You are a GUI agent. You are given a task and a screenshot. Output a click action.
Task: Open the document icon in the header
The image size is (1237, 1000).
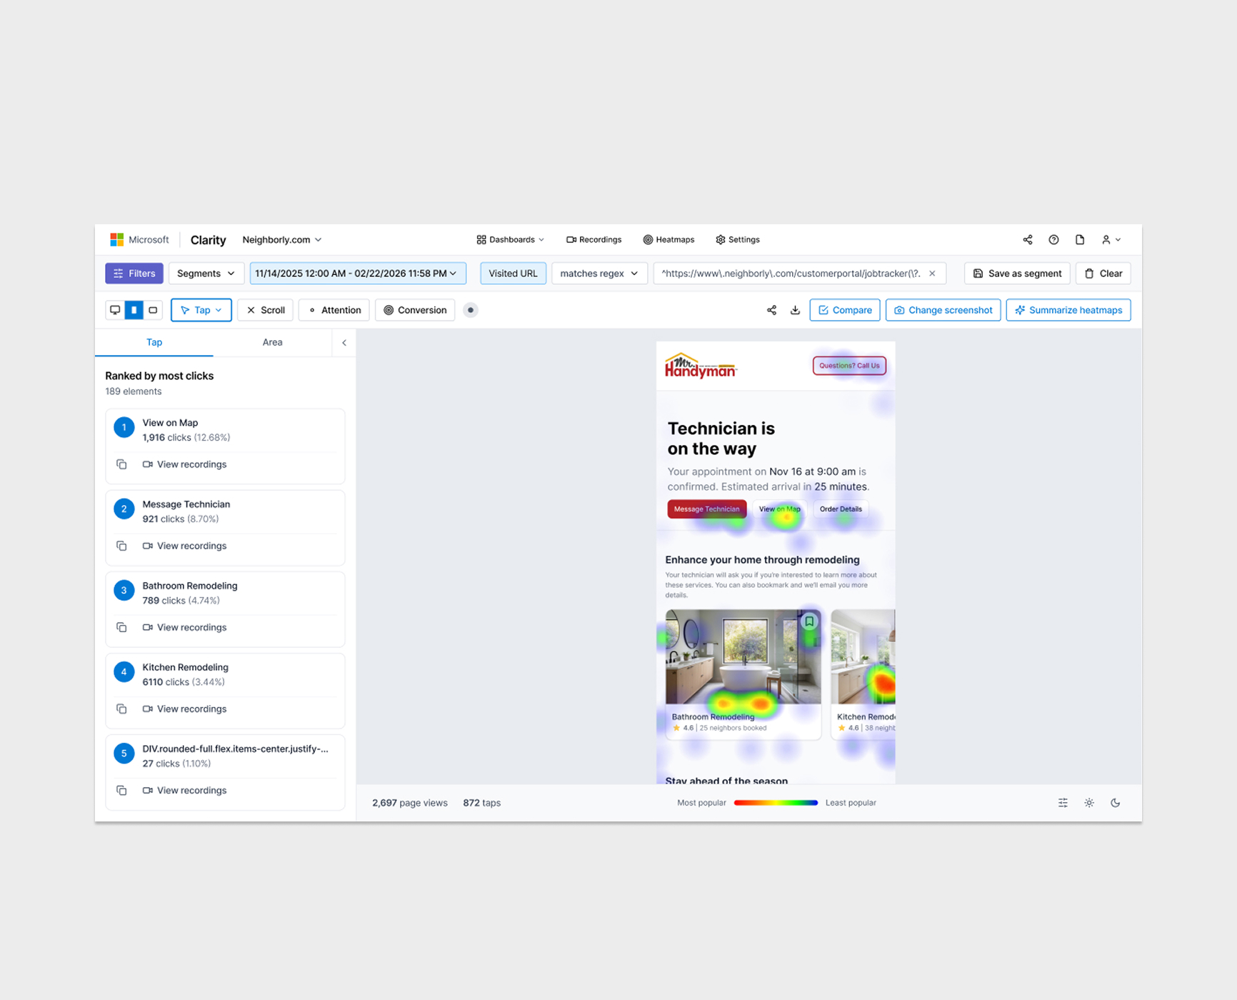click(1080, 240)
